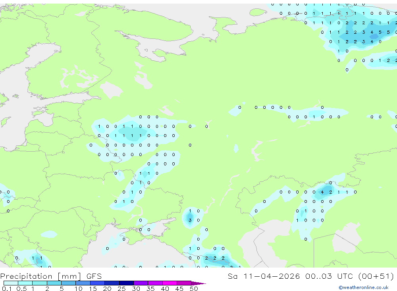Click the legend scale label '35'

[x=150, y=289]
